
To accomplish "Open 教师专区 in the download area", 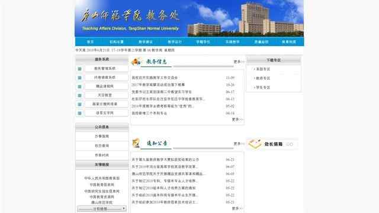I will (263, 78).
